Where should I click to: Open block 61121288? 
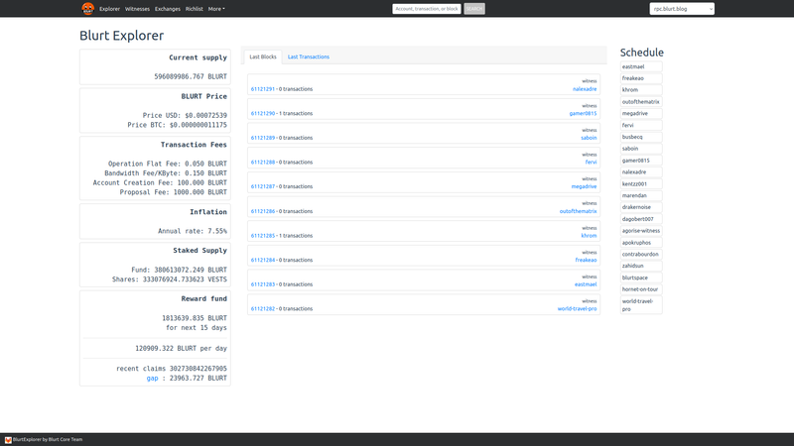[263, 163]
